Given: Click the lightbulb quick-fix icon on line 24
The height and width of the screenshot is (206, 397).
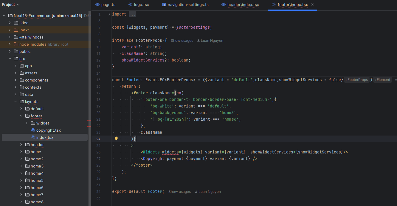Looking at the screenshot, I should pos(116,139).
